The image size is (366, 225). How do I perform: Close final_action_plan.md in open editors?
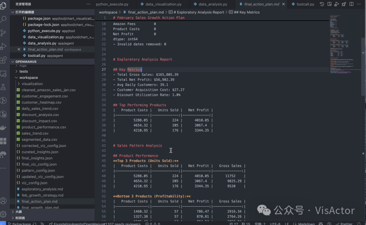pyautogui.click(x=19, y=49)
